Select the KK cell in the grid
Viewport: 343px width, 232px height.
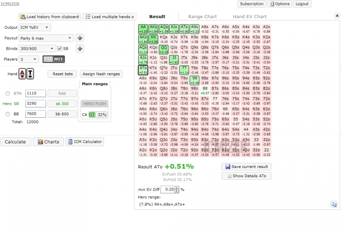pos(153,39)
